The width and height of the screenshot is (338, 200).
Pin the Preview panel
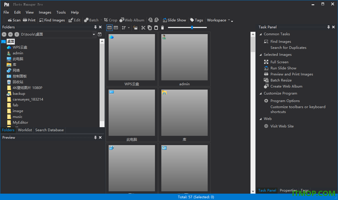click(x=95, y=137)
